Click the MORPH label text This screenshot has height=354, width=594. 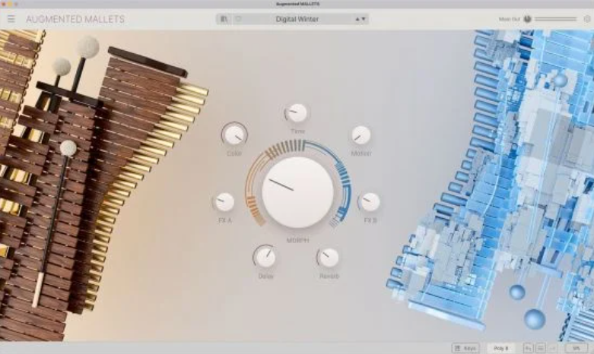pyautogui.click(x=297, y=240)
